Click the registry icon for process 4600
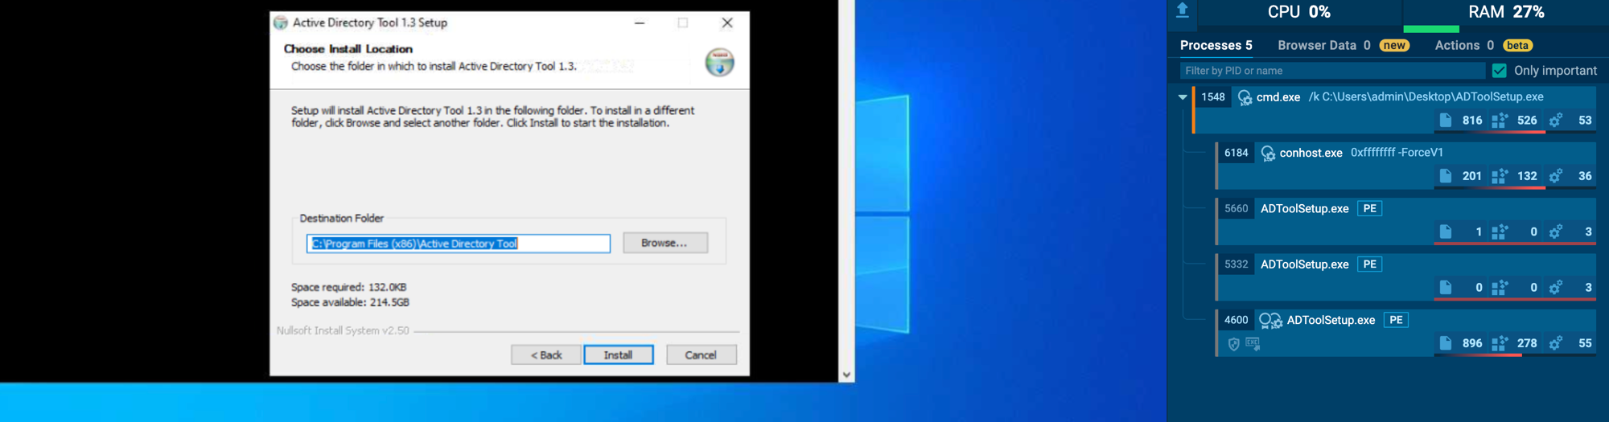This screenshot has height=422, width=1609. tap(1500, 343)
